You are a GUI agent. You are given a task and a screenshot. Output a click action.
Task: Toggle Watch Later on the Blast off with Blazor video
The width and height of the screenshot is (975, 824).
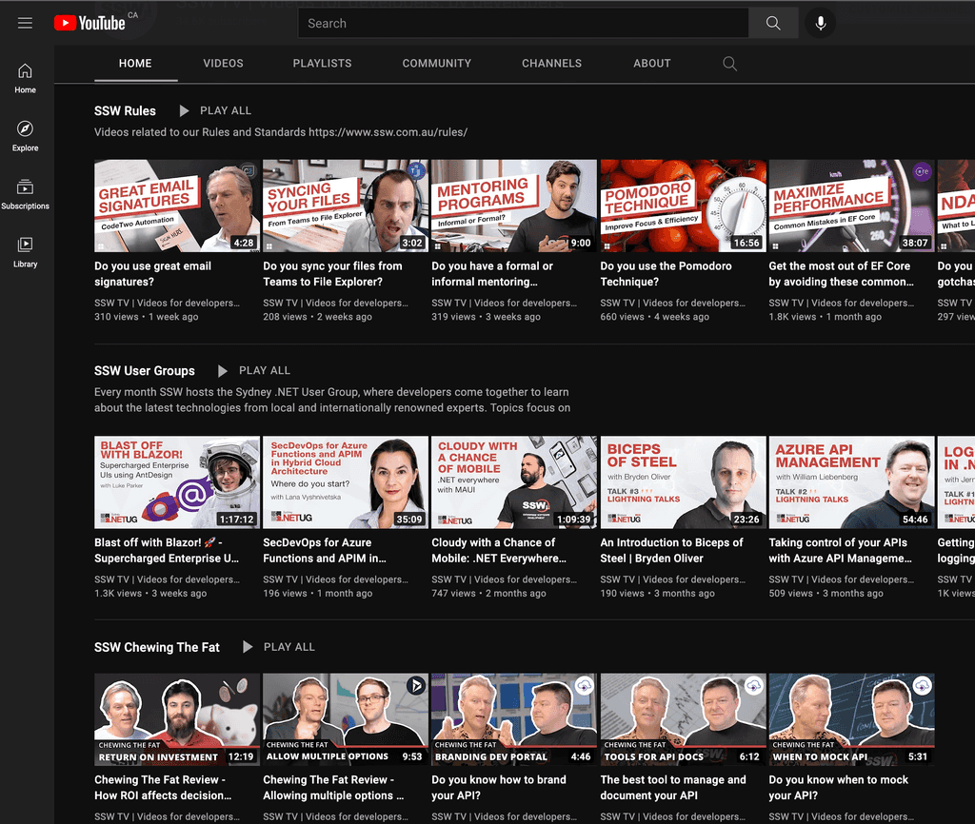pyautogui.click(x=248, y=448)
